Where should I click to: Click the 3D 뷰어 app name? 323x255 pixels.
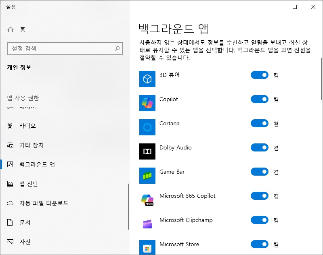point(170,75)
